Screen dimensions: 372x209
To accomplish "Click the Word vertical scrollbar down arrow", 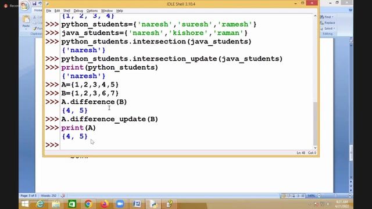I will coord(351,178).
